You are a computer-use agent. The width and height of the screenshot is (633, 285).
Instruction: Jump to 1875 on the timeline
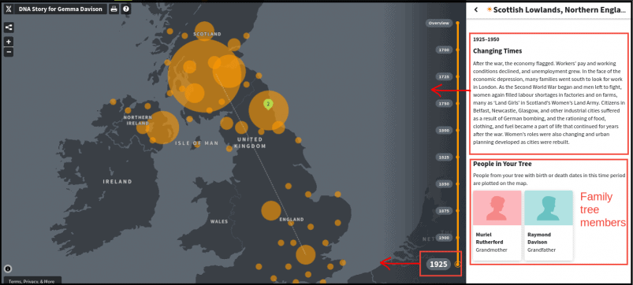click(x=444, y=210)
